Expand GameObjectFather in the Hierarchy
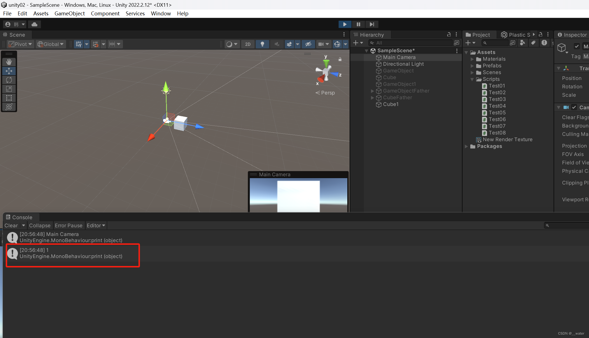The image size is (589, 338). [372, 91]
